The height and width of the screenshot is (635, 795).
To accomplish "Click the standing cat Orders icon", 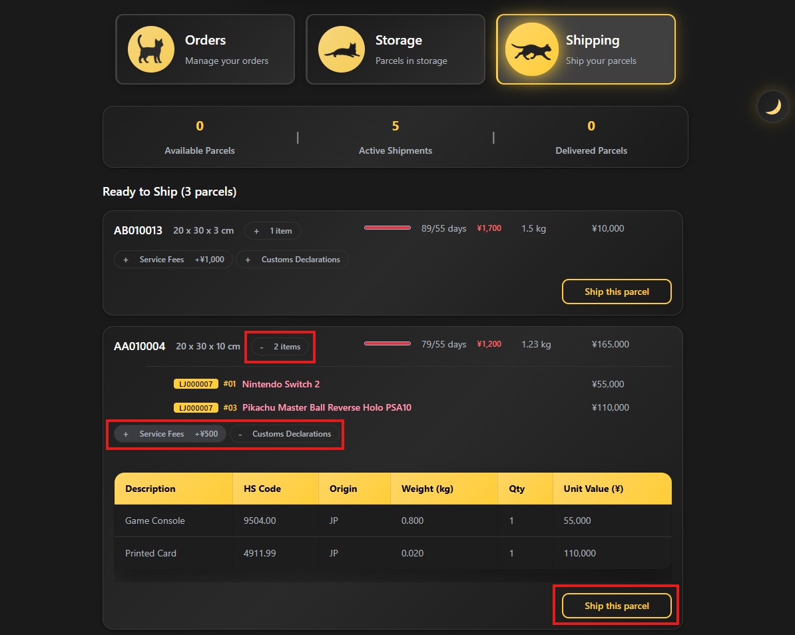I will [x=150, y=49].
